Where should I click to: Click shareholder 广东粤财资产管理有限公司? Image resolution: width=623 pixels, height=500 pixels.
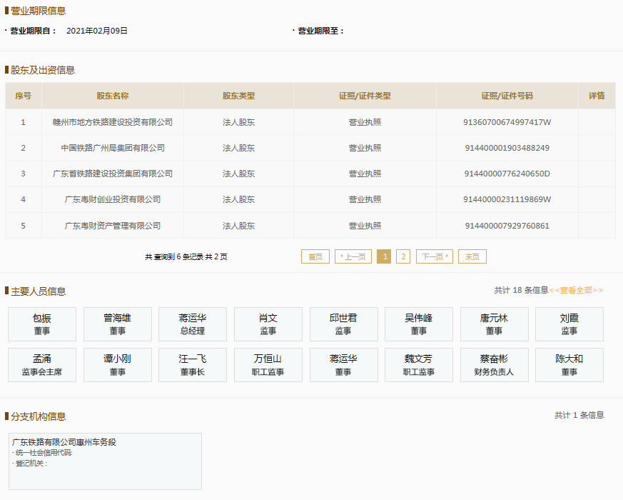tap(113, 226)
